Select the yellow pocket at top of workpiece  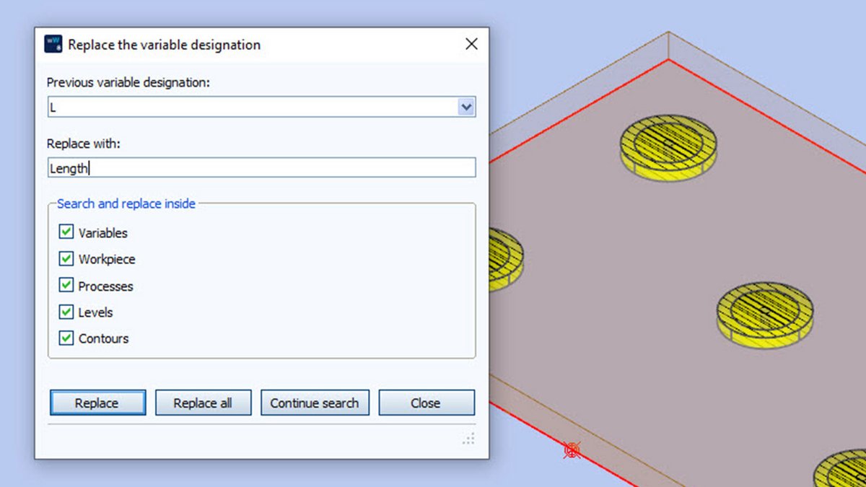pyautogui.click(x=668, y=147)
